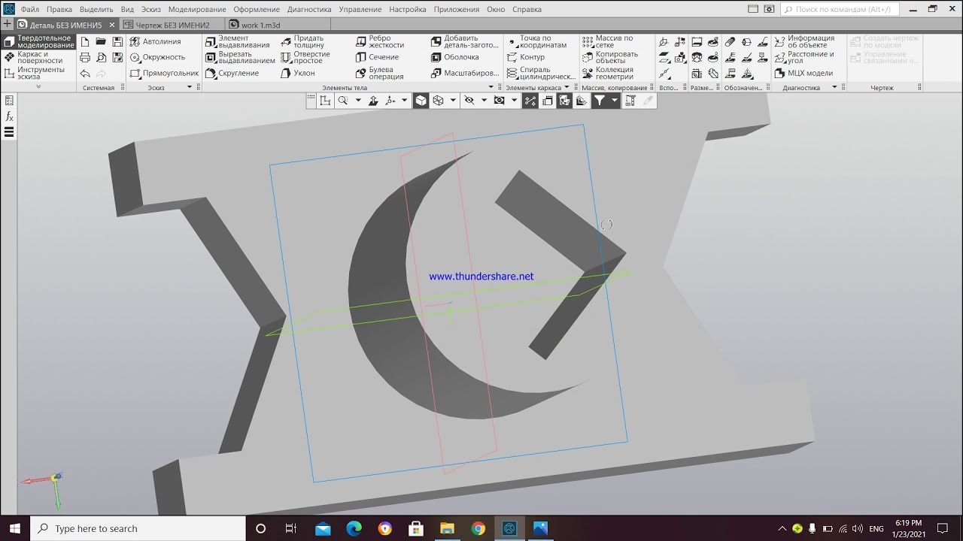Create a new document with the New icon
963x541 pixels.
click(85, 42)
